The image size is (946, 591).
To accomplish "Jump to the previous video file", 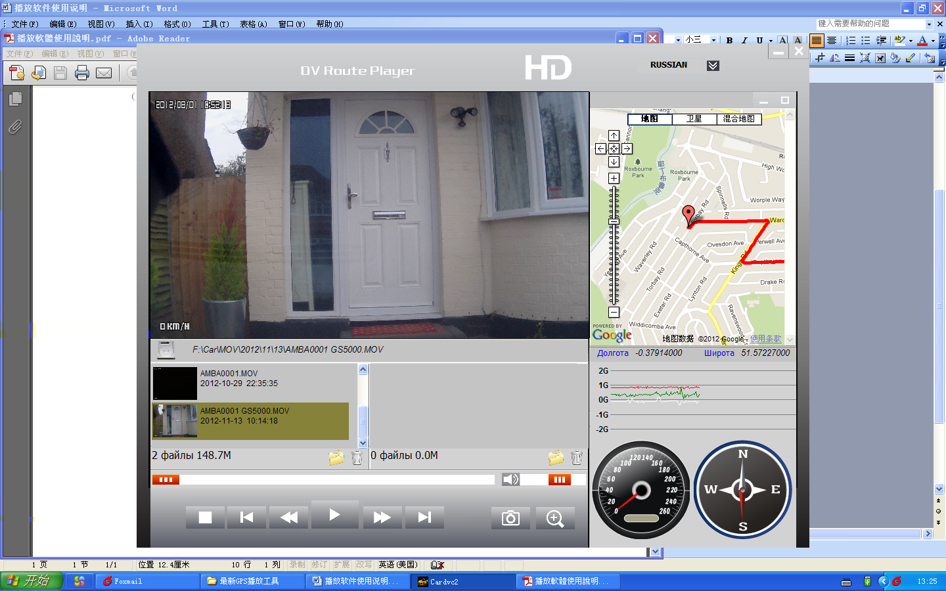I will click(x=246, y=517).
